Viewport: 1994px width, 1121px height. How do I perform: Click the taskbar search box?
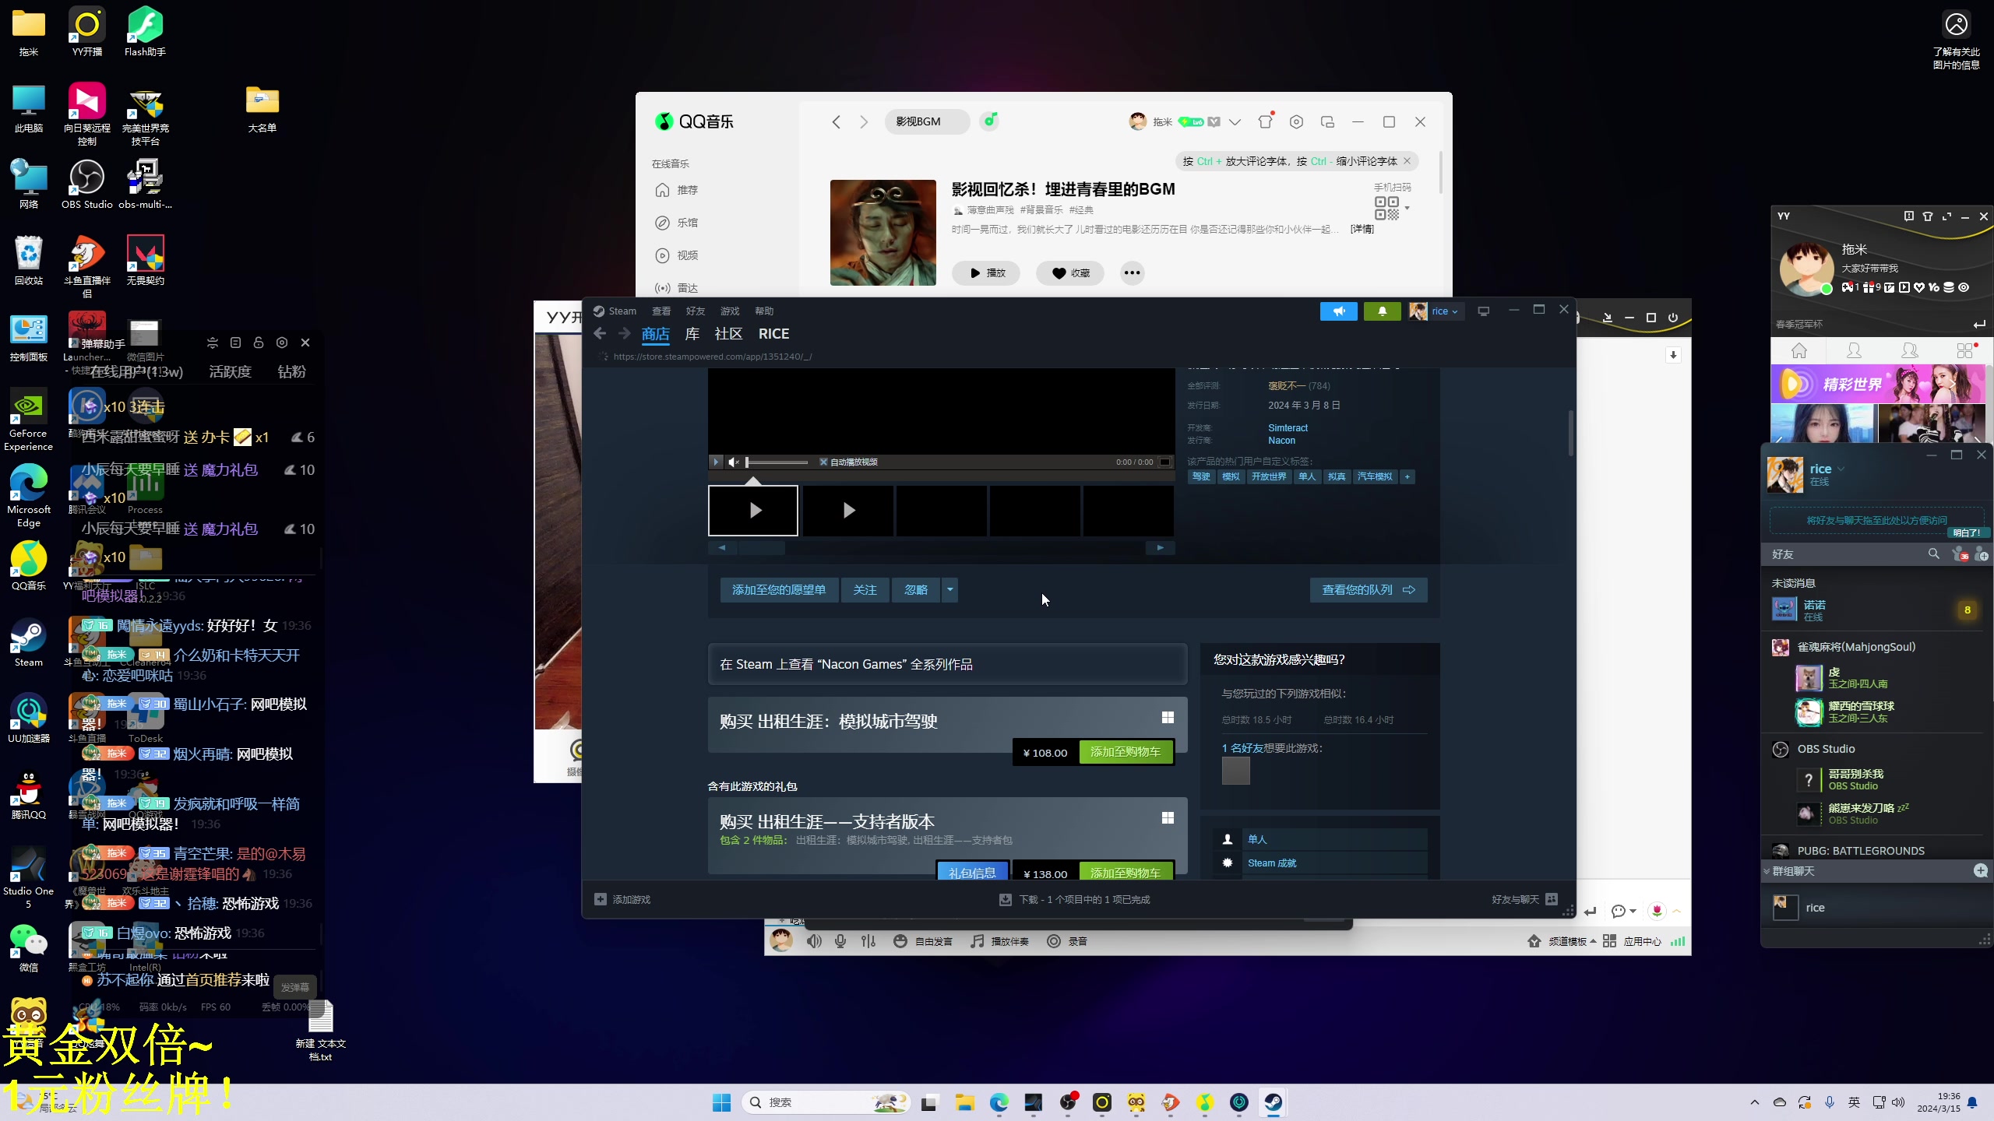point(826,1102)
